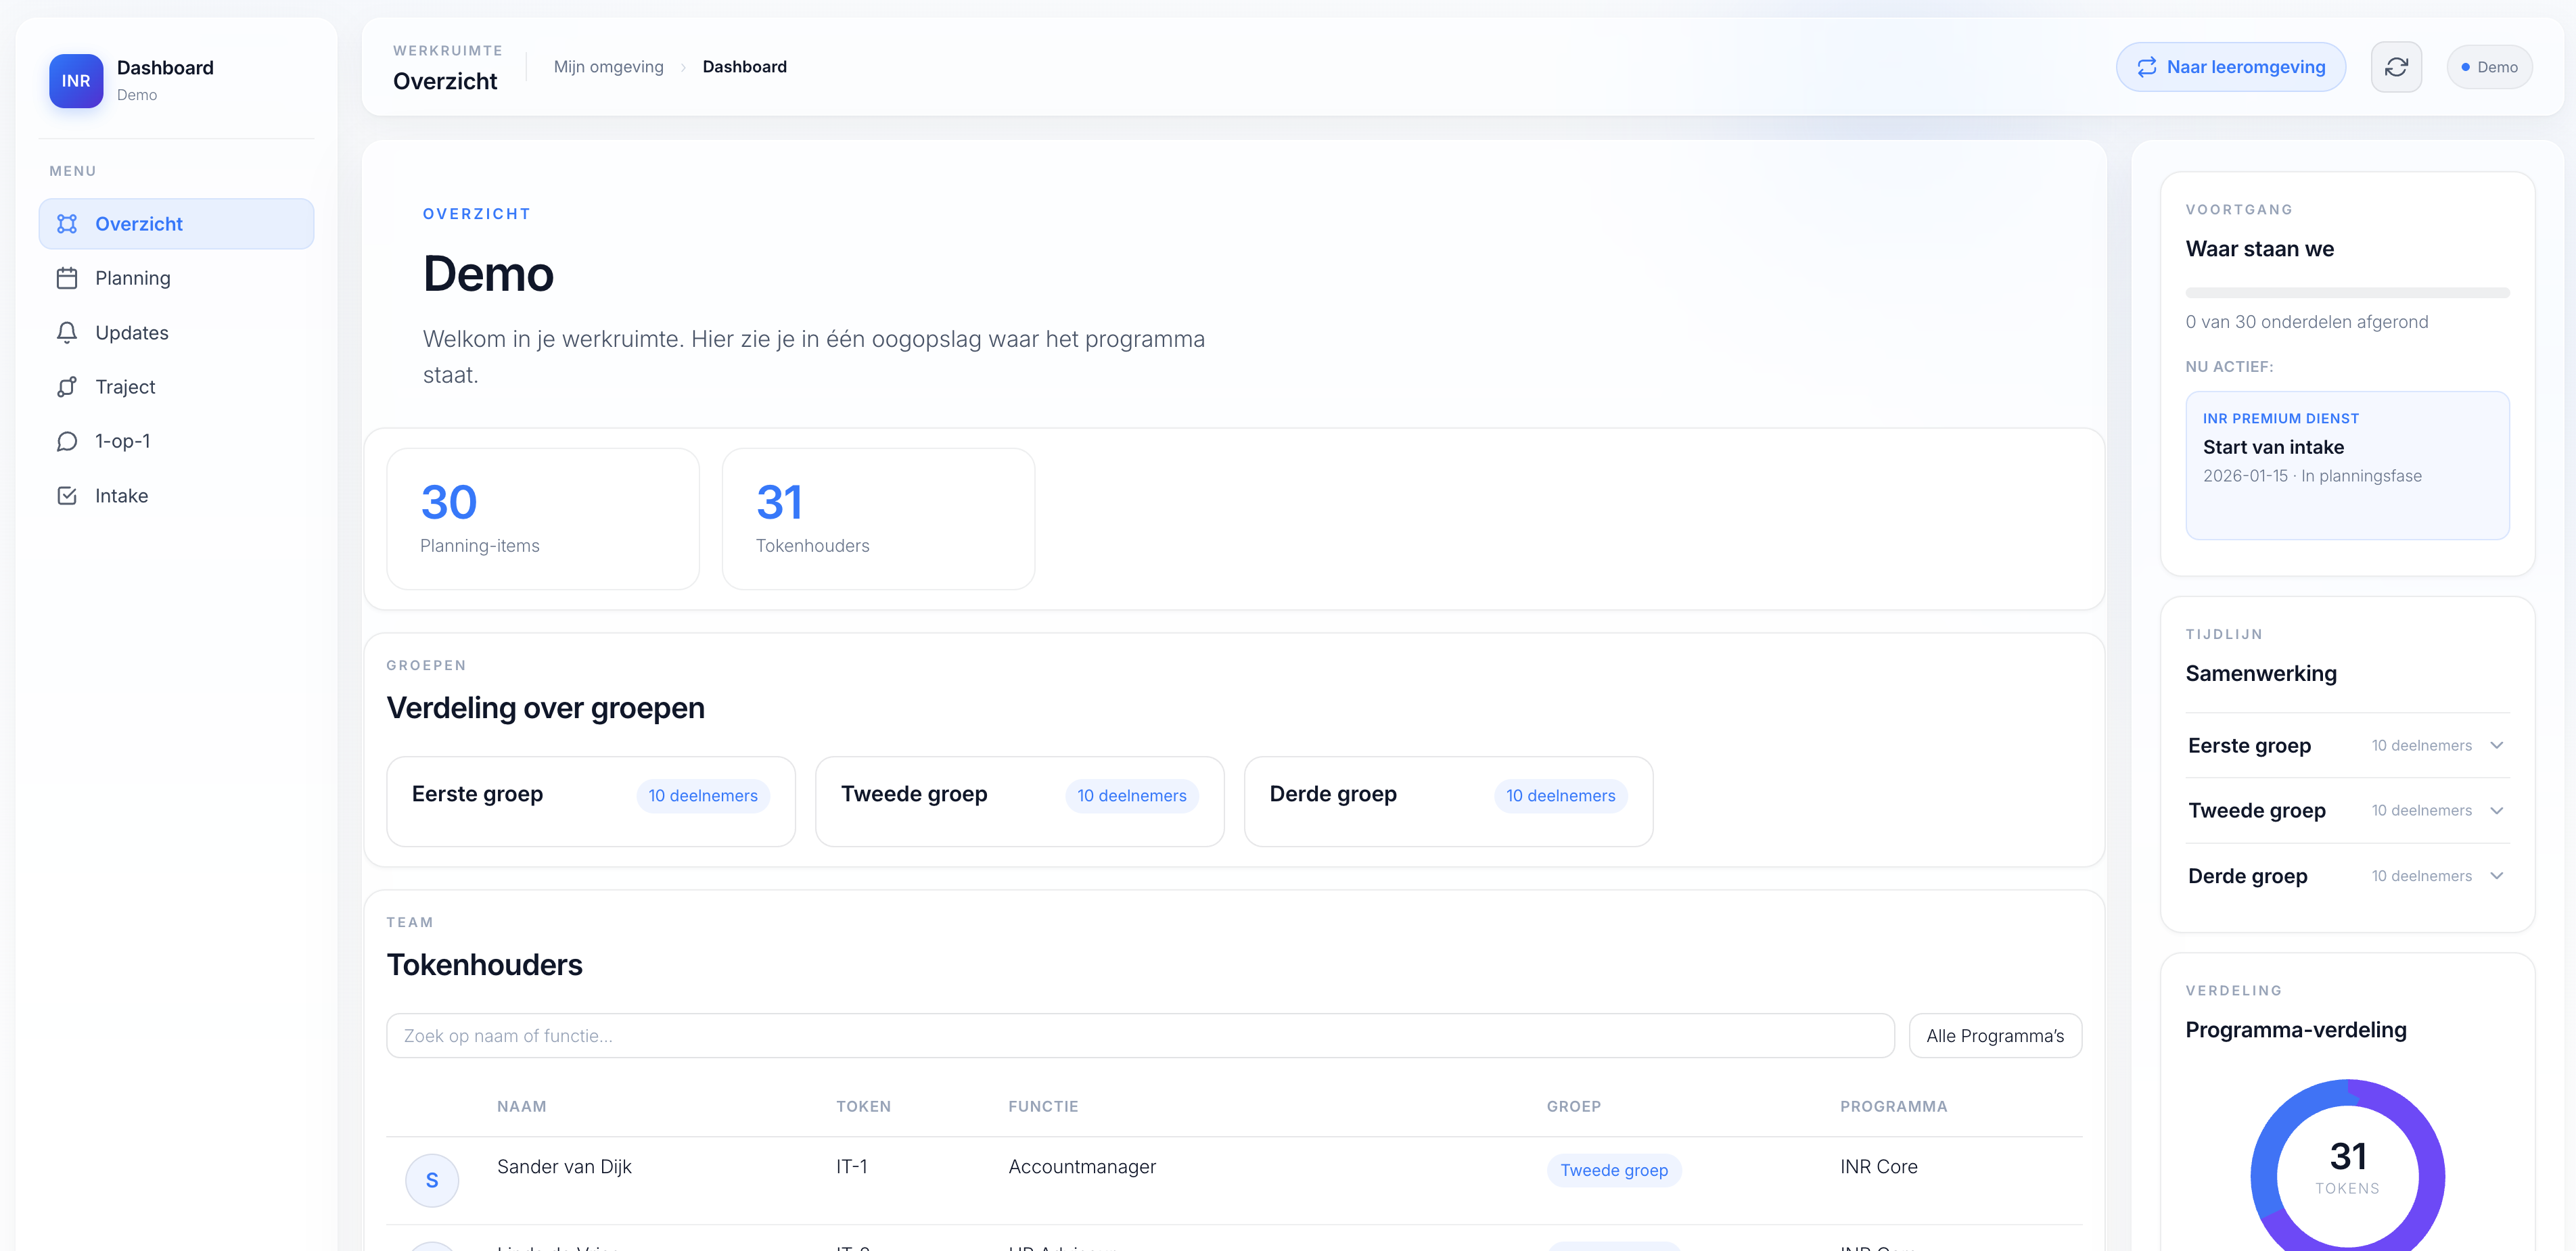Click the Zoek op naam of functie field
2576x1251 pixels.
[1140, 1036]
